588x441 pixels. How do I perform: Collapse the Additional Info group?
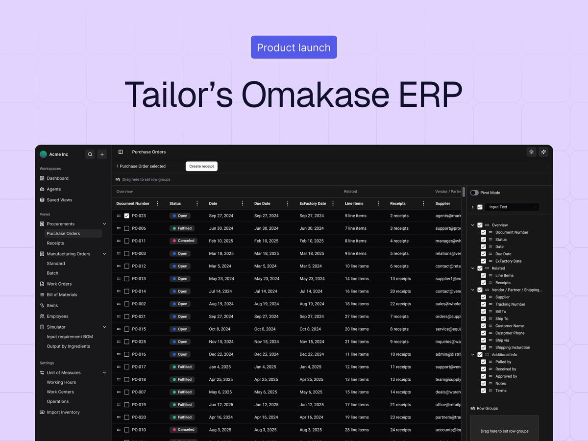tap(473, 355)
